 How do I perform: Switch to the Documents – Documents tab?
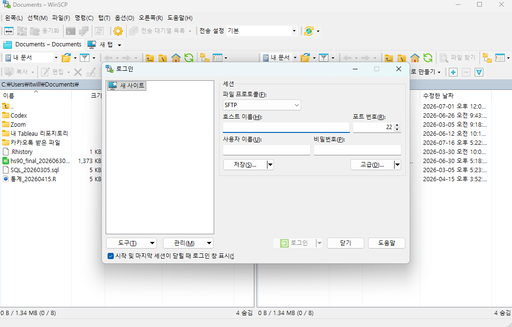coord(43,44)
